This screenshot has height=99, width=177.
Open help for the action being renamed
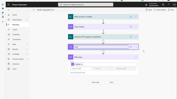pos(131,47)
